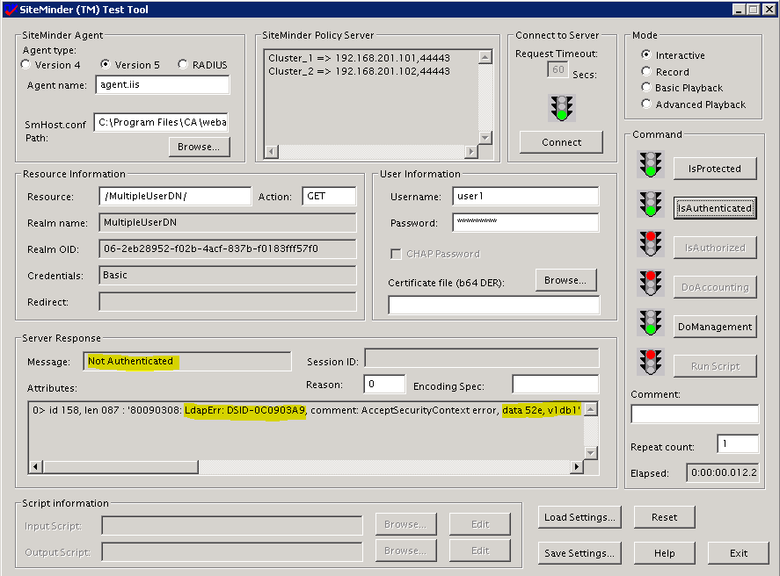Click the Run Script button

715,366
